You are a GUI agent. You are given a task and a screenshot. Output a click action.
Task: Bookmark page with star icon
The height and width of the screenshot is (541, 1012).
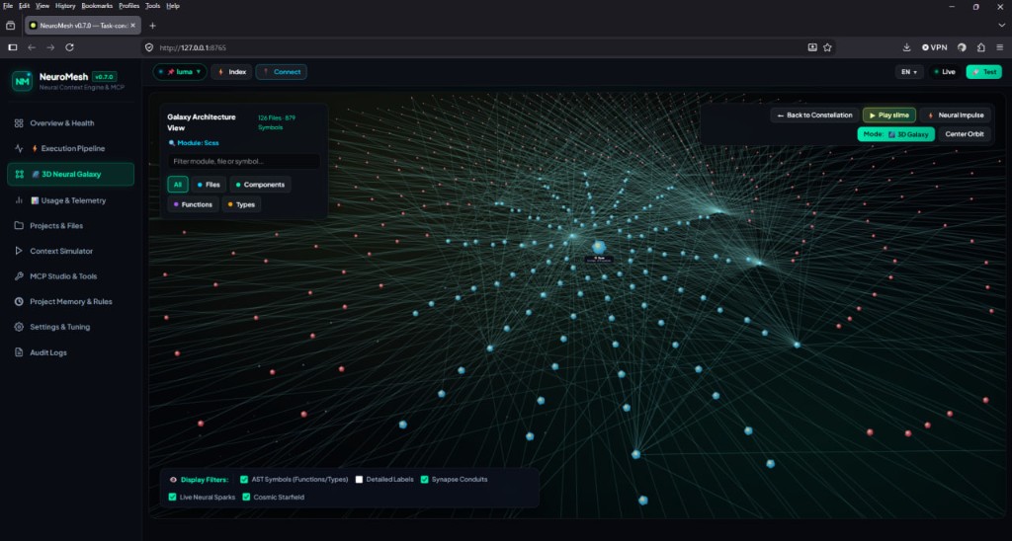[x=827, y=47]
